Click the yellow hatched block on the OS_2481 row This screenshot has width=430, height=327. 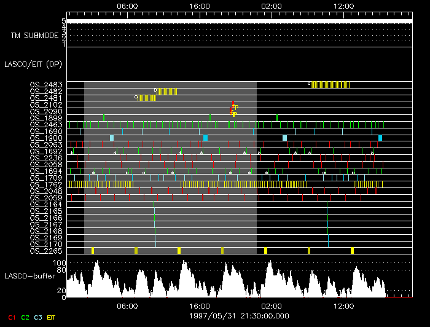point(146,98)
